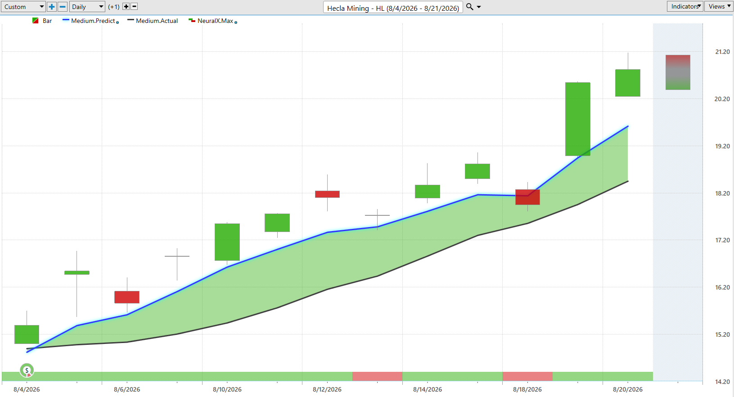Image resolution: width=734 pixels, height=397 pixels.
Task: Click the 19.20 price axis label
Action: click(723, 146)
